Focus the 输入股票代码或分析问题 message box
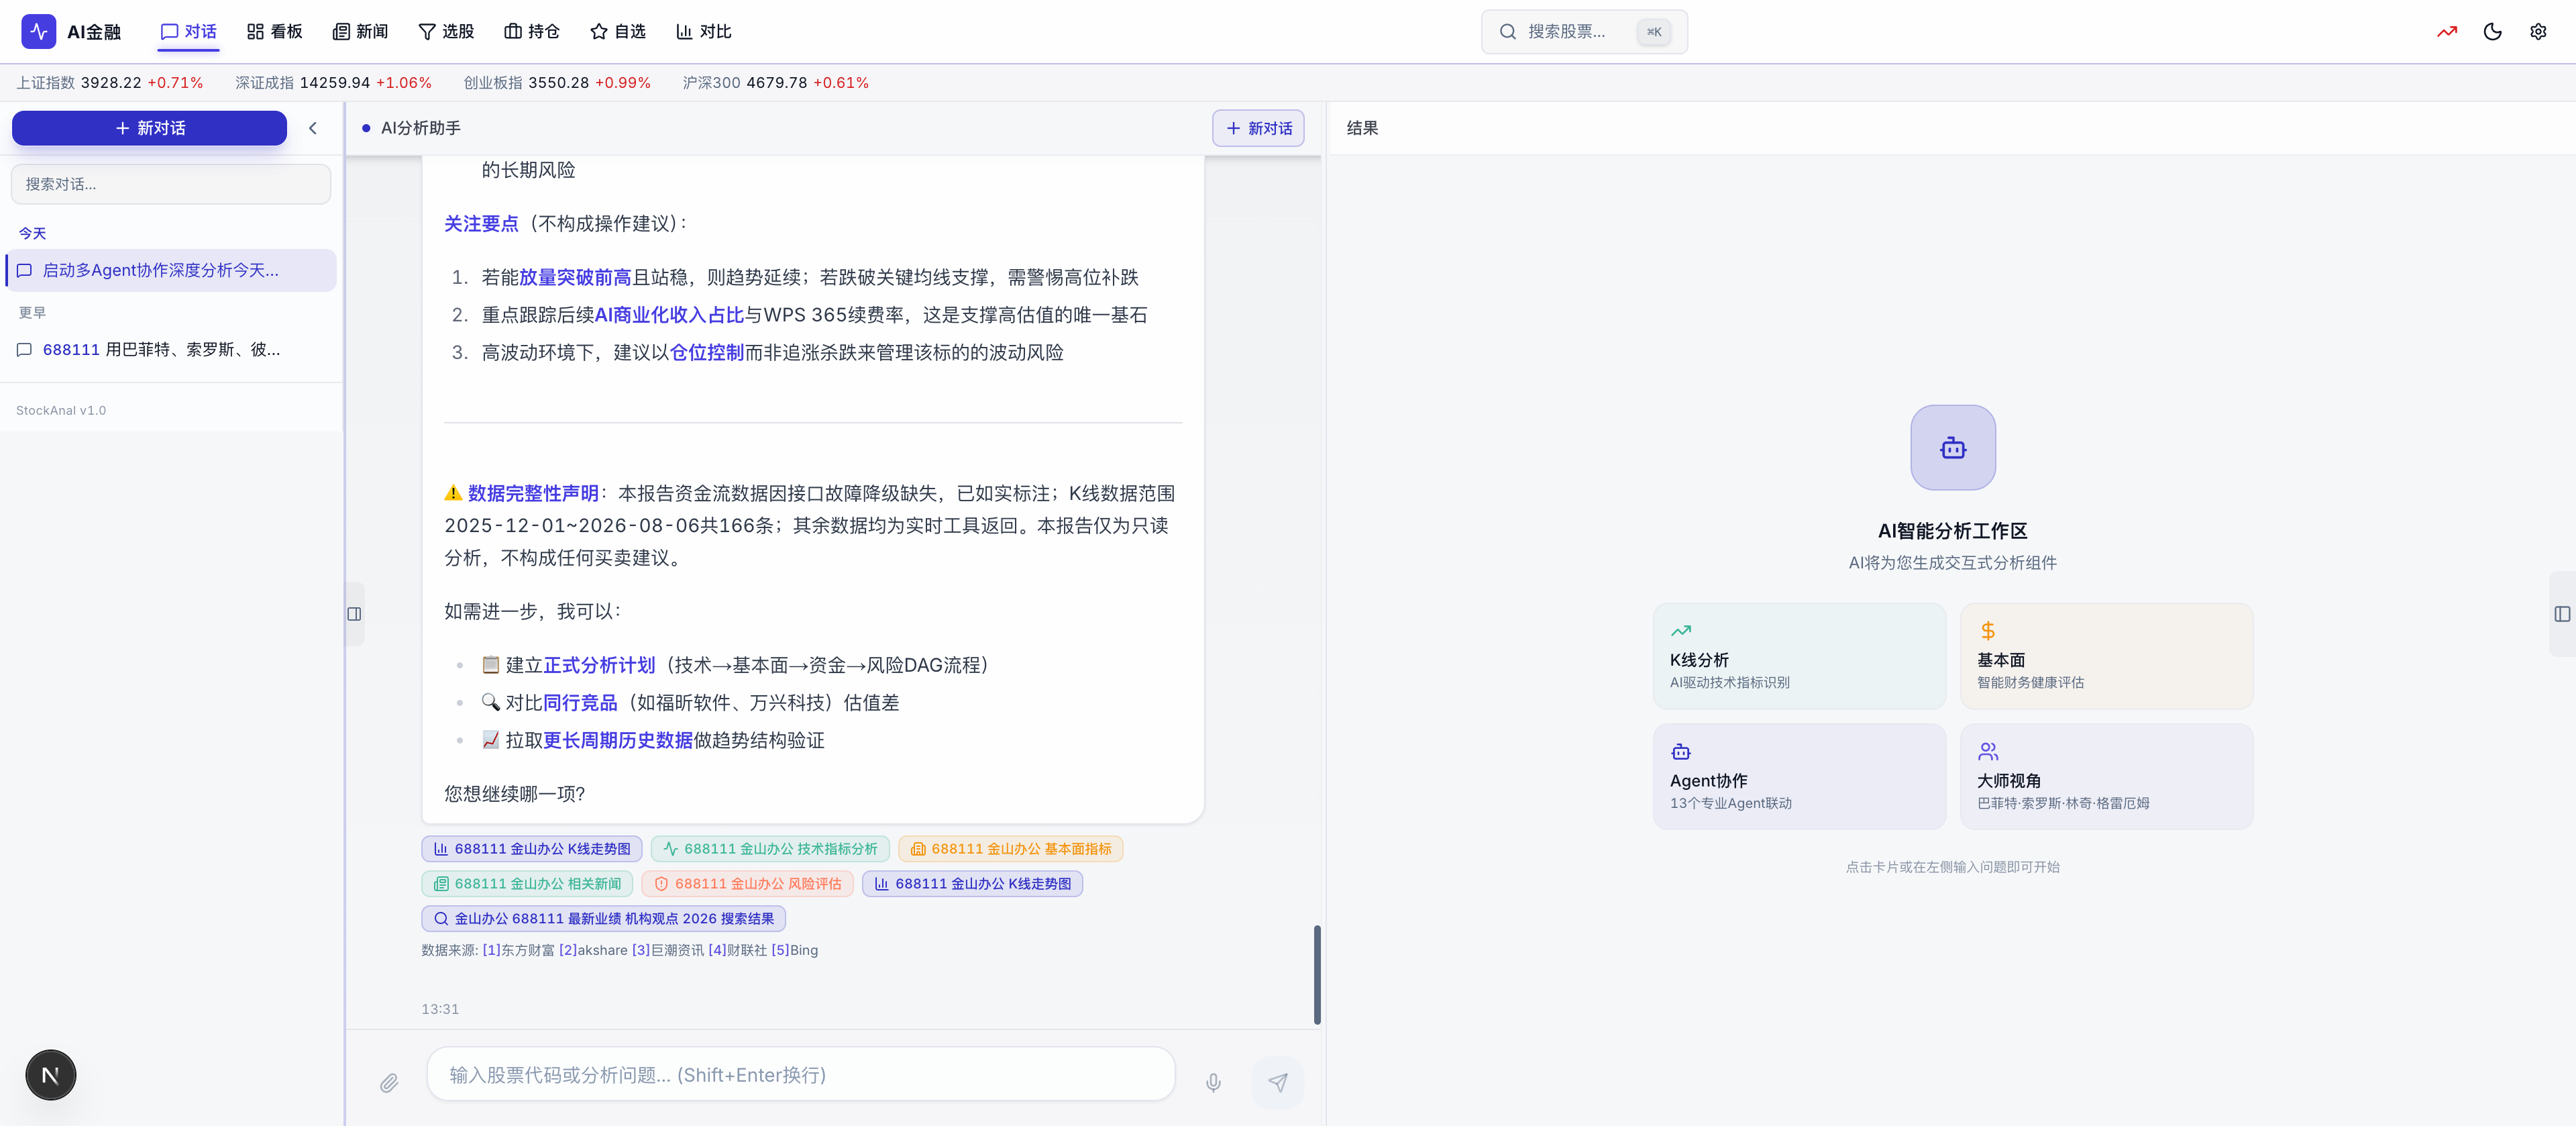The width and height of the screenshot is (2576, 1126). pos(800,1075)
